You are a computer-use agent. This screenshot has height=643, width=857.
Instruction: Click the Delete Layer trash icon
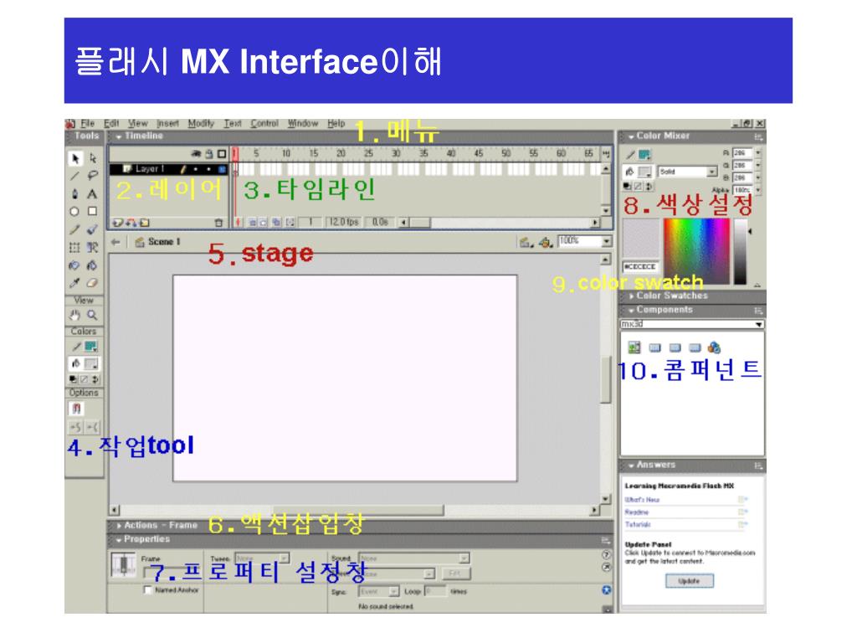coord(218,223)
